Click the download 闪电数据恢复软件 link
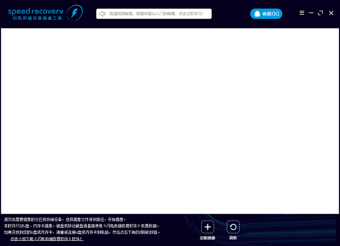Viewport: 340px width, 246px height. pos(47,239)
